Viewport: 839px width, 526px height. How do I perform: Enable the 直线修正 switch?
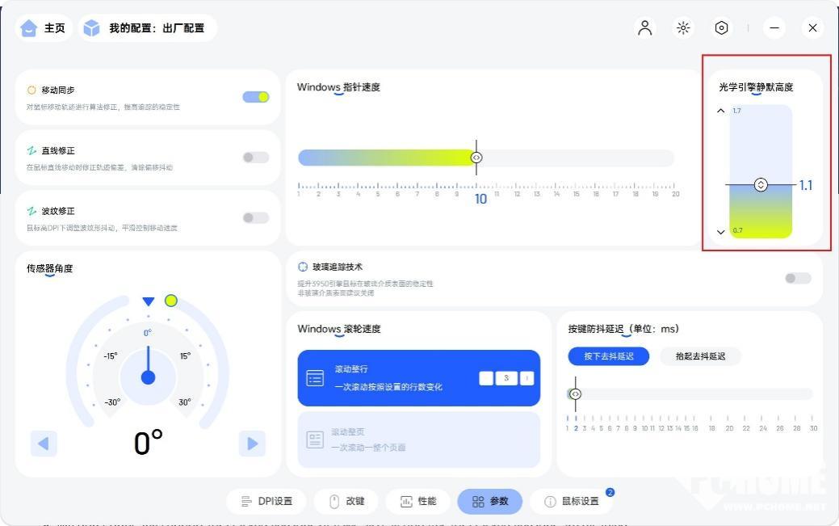(x=256, y=158)
